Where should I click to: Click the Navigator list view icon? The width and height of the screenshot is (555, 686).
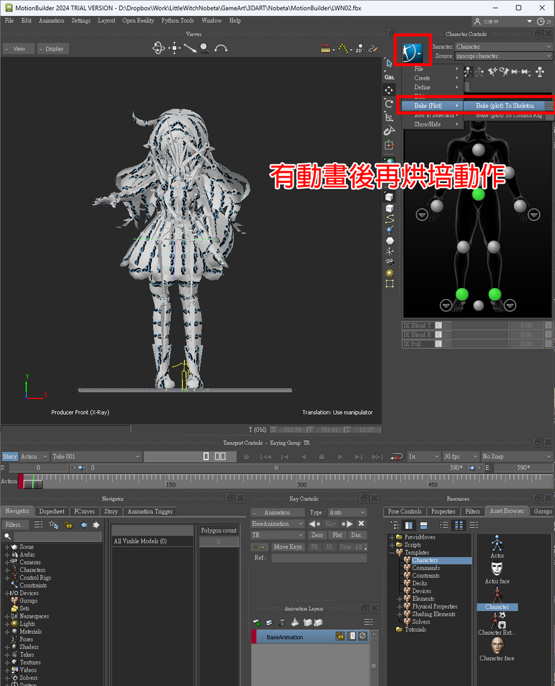[x=38, y=525]
